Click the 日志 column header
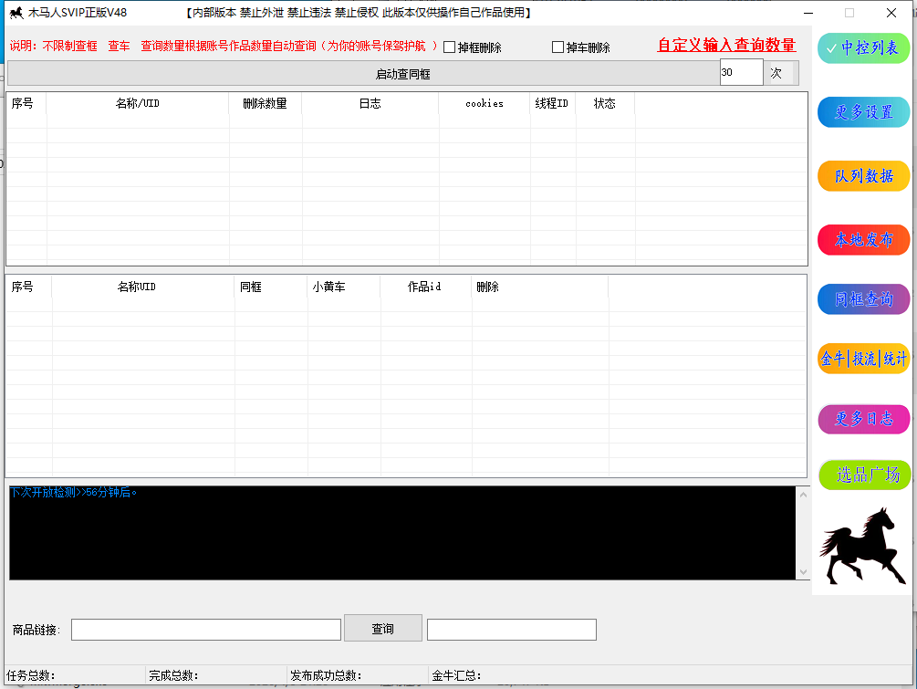The height and width of the screenshot is (689, 917). (370, 103)
